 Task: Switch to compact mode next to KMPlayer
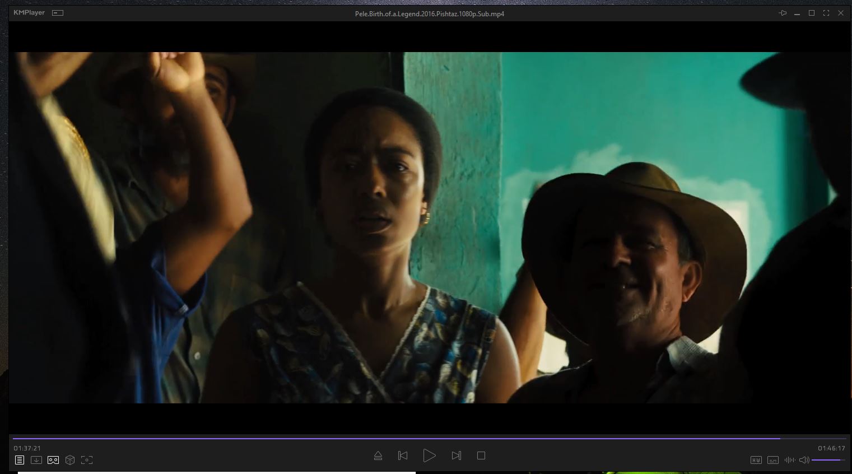[58, 13]
